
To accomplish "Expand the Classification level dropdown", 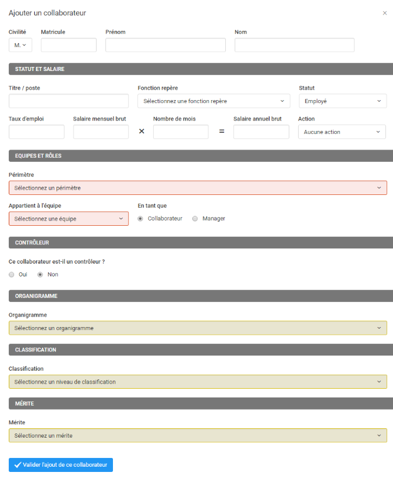I will [x=198, y=382].
